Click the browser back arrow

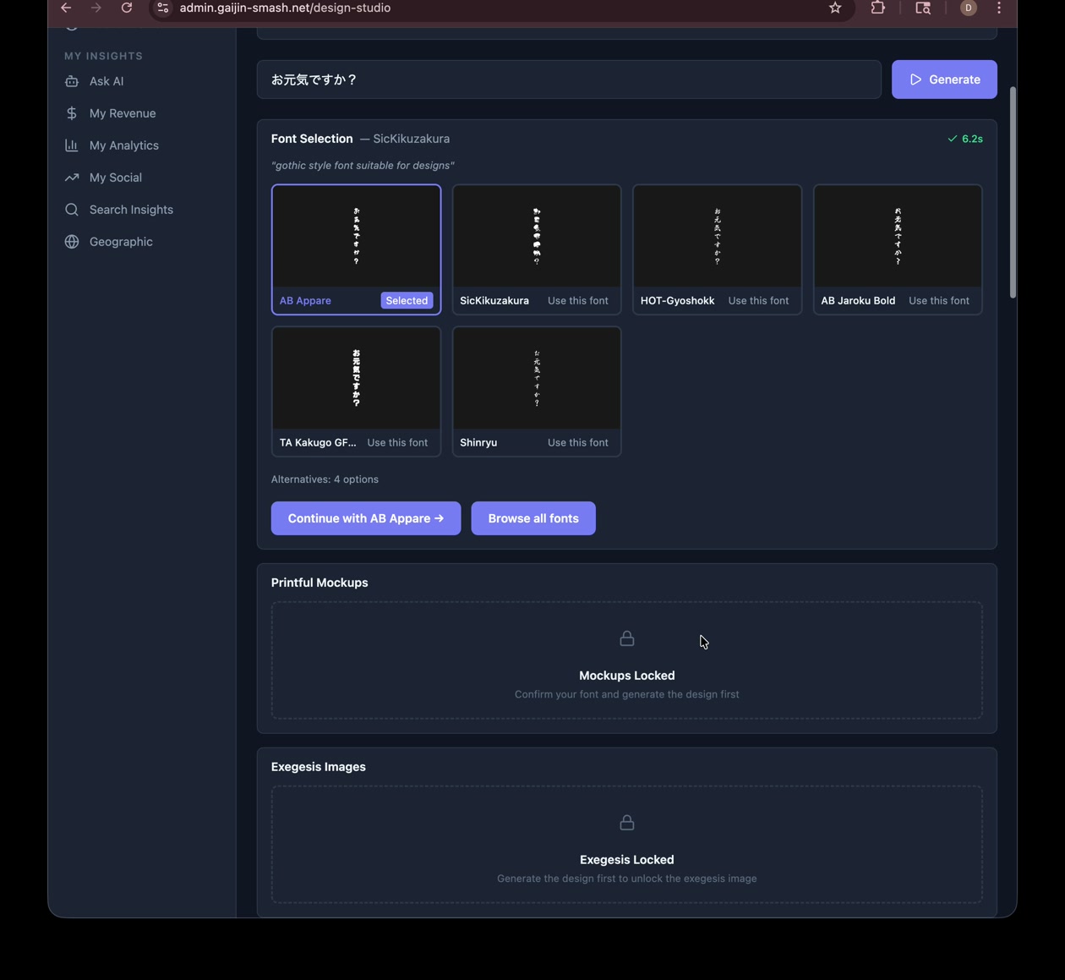coord(66,8)
